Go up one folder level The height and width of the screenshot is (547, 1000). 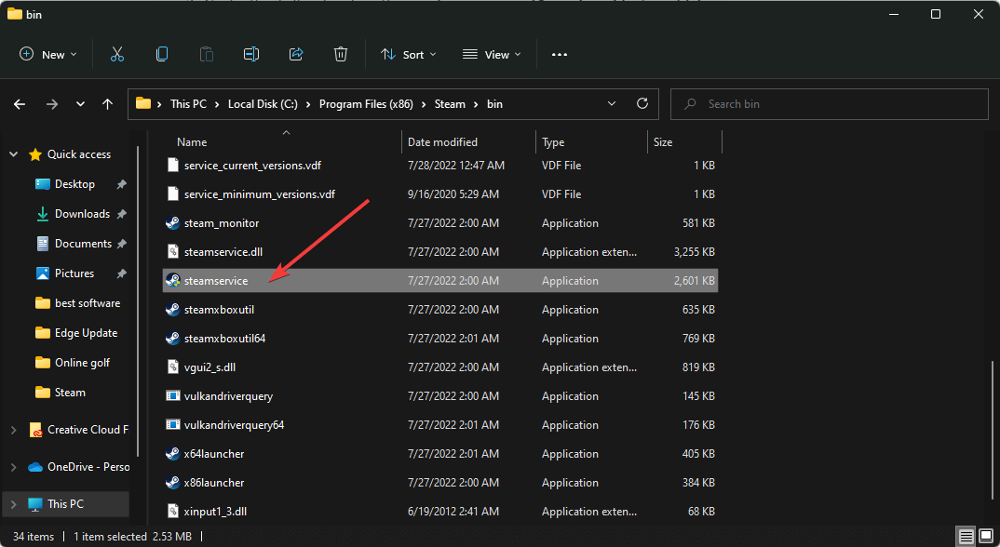(107, 104)
